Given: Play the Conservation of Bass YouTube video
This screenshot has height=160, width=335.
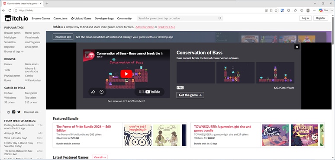Looking at the screenshot, I should (x=126, y=74).
